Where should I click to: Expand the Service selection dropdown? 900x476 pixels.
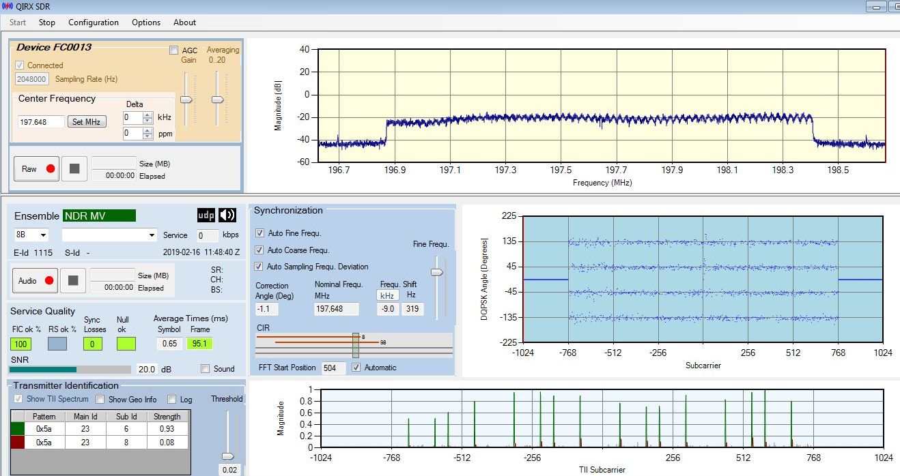152,235
